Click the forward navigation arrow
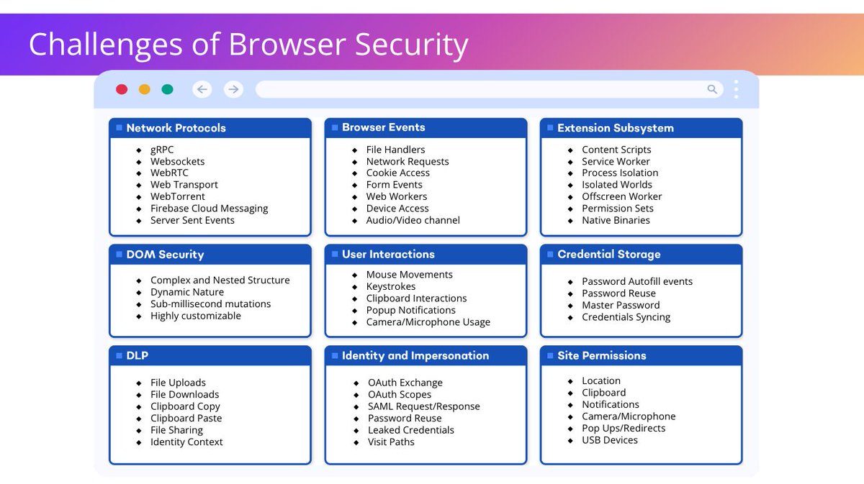Screen dimensions: 864x484 click(x=233, y=89)
